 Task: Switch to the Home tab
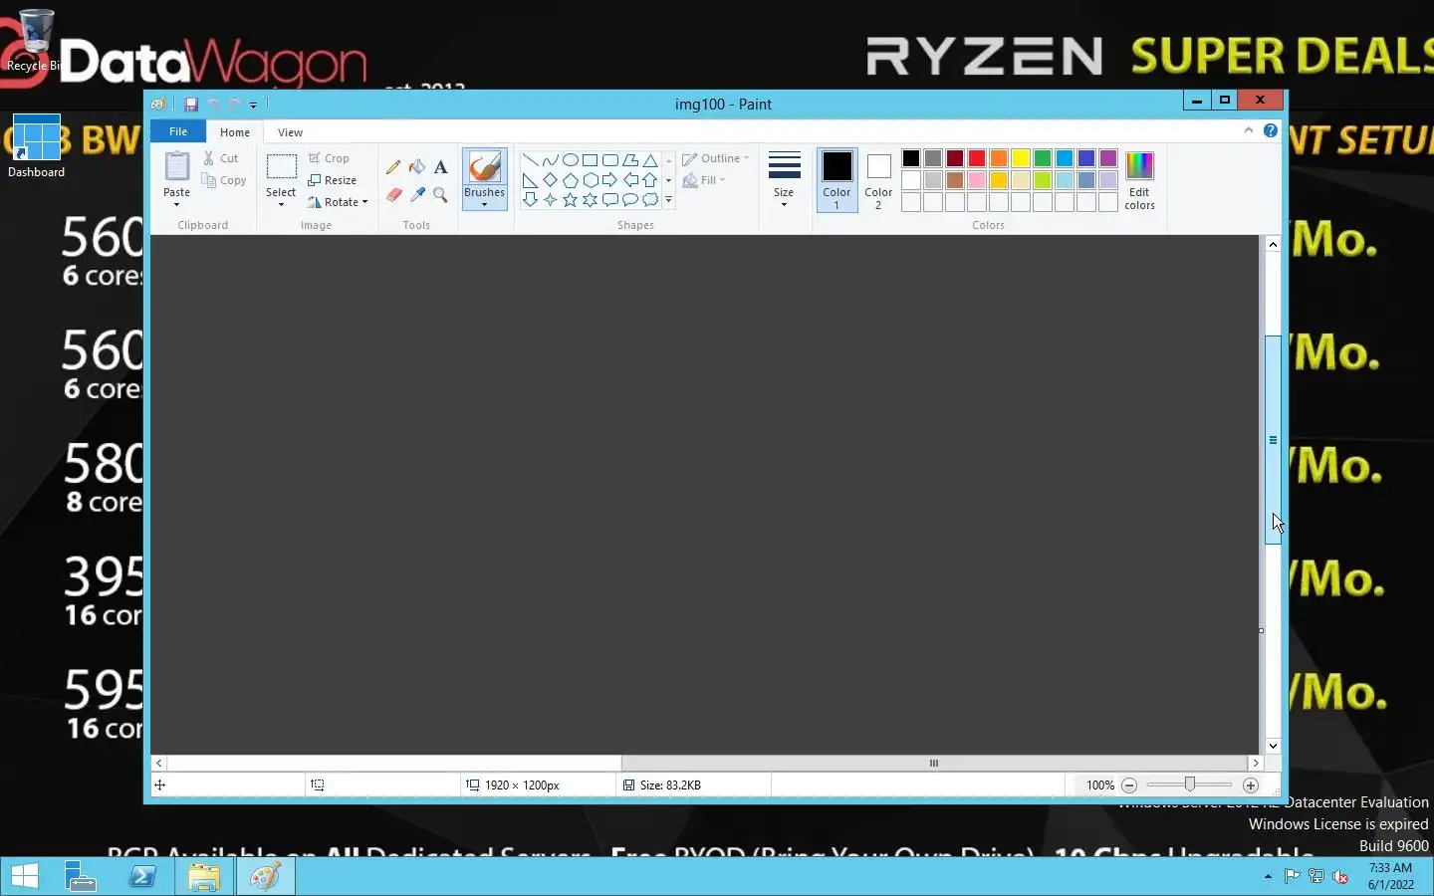point(235,132)
